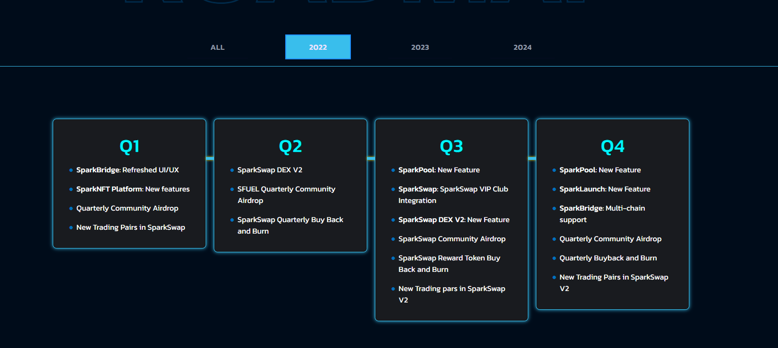Show the 2024 roadmap tab
Viewport: 778px width, 348px height.
[523, 47]
